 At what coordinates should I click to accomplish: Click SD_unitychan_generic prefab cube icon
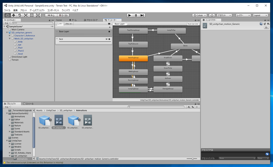pos(10,32)
